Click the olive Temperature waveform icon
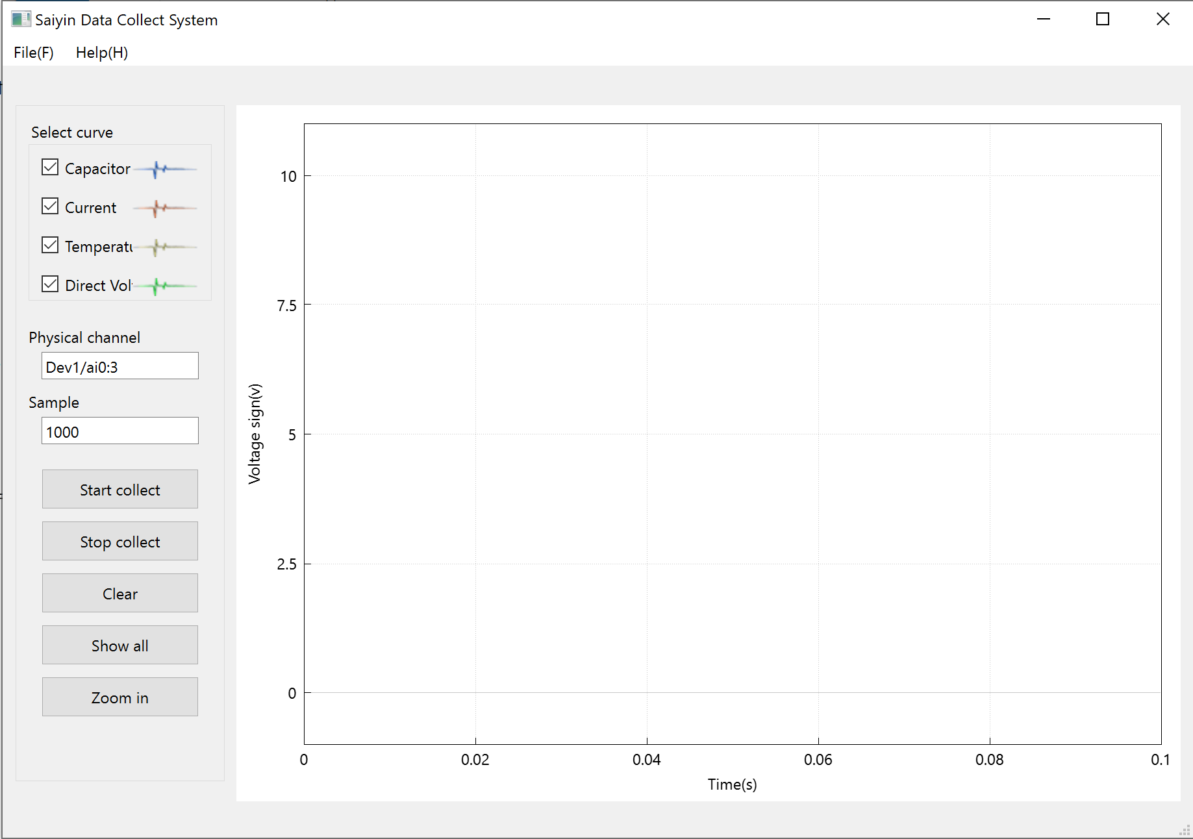 (x=165, y=247)
